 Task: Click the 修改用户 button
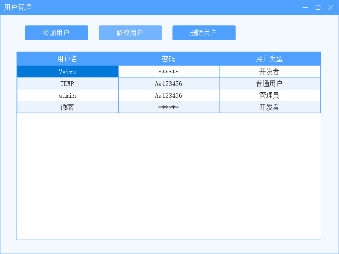pyautogui.click(x=130, y=33)
